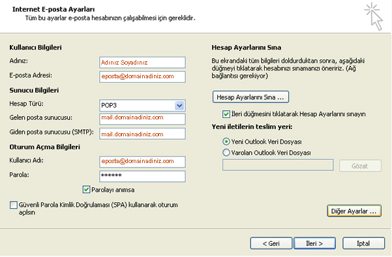Click the E-posta Adresi input field
The width and height of the screenshot is (392, 257).
(142, 77)
